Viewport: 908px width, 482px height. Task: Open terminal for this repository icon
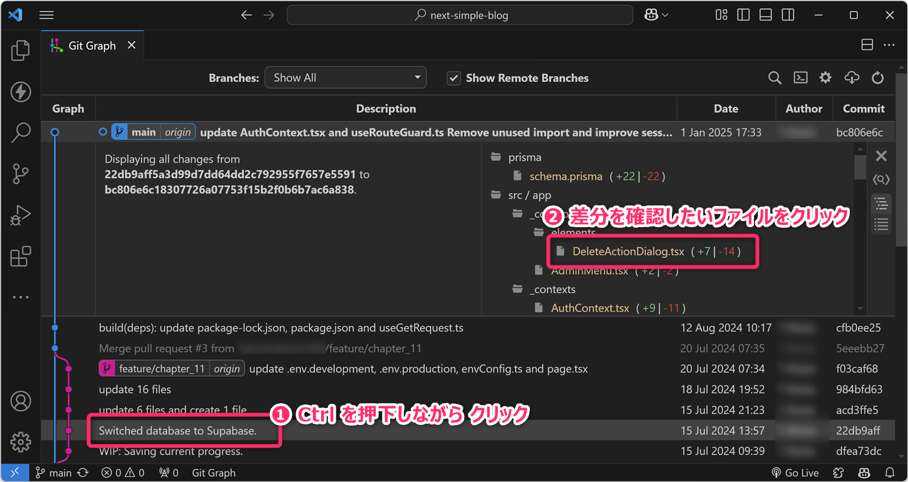pyautogui.click(x=800, y=78)
